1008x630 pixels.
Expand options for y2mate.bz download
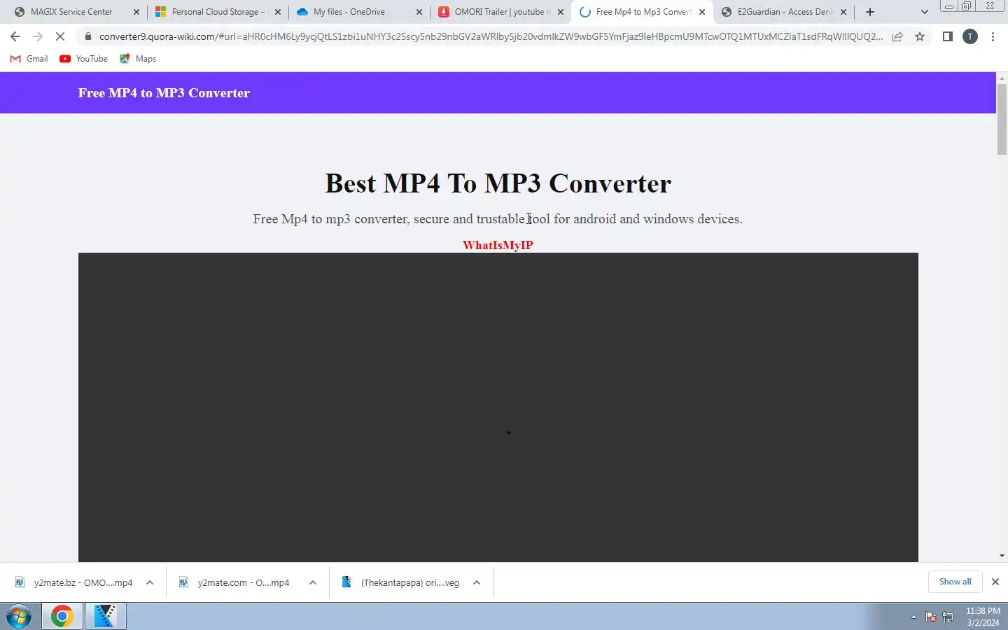pyautogui.click(x=150, y=582)
